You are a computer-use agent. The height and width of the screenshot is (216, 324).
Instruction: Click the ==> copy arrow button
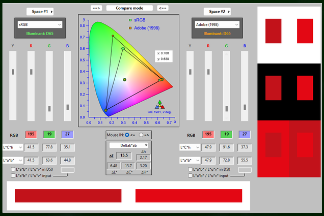[x=96, y=8]
